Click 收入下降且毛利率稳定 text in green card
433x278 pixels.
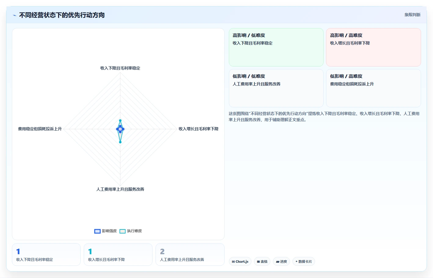[252, 43]
